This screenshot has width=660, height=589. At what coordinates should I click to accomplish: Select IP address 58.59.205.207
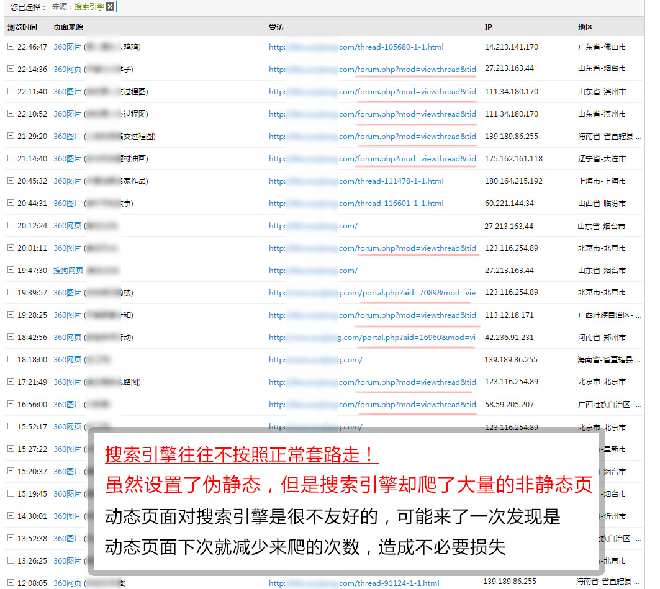(509, 404)
